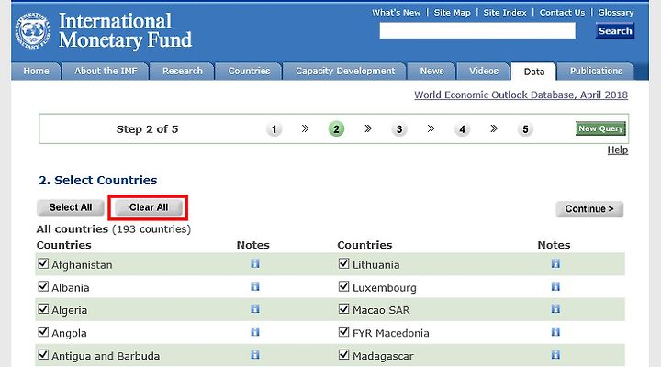This screenshot has height=367, width=661.
Task: Jump to step 4 circle
Action: pos(463,129)
